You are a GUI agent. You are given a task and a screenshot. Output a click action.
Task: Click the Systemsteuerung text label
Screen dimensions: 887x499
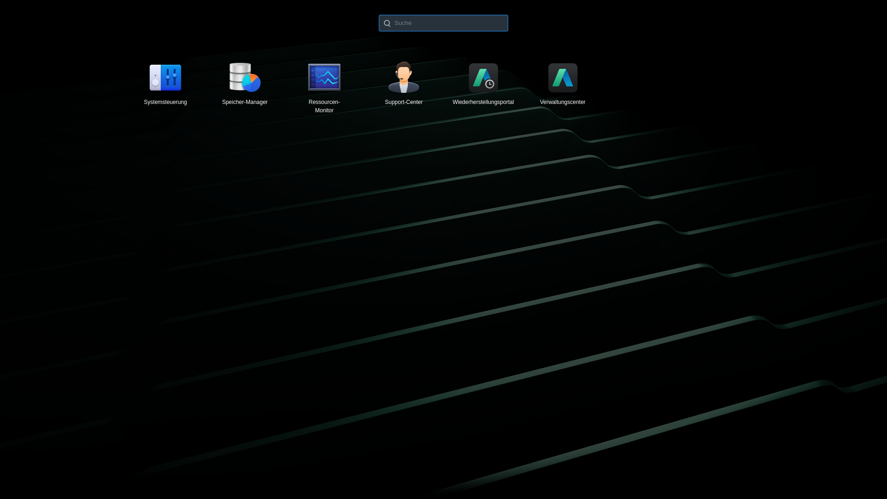point(165,102)
